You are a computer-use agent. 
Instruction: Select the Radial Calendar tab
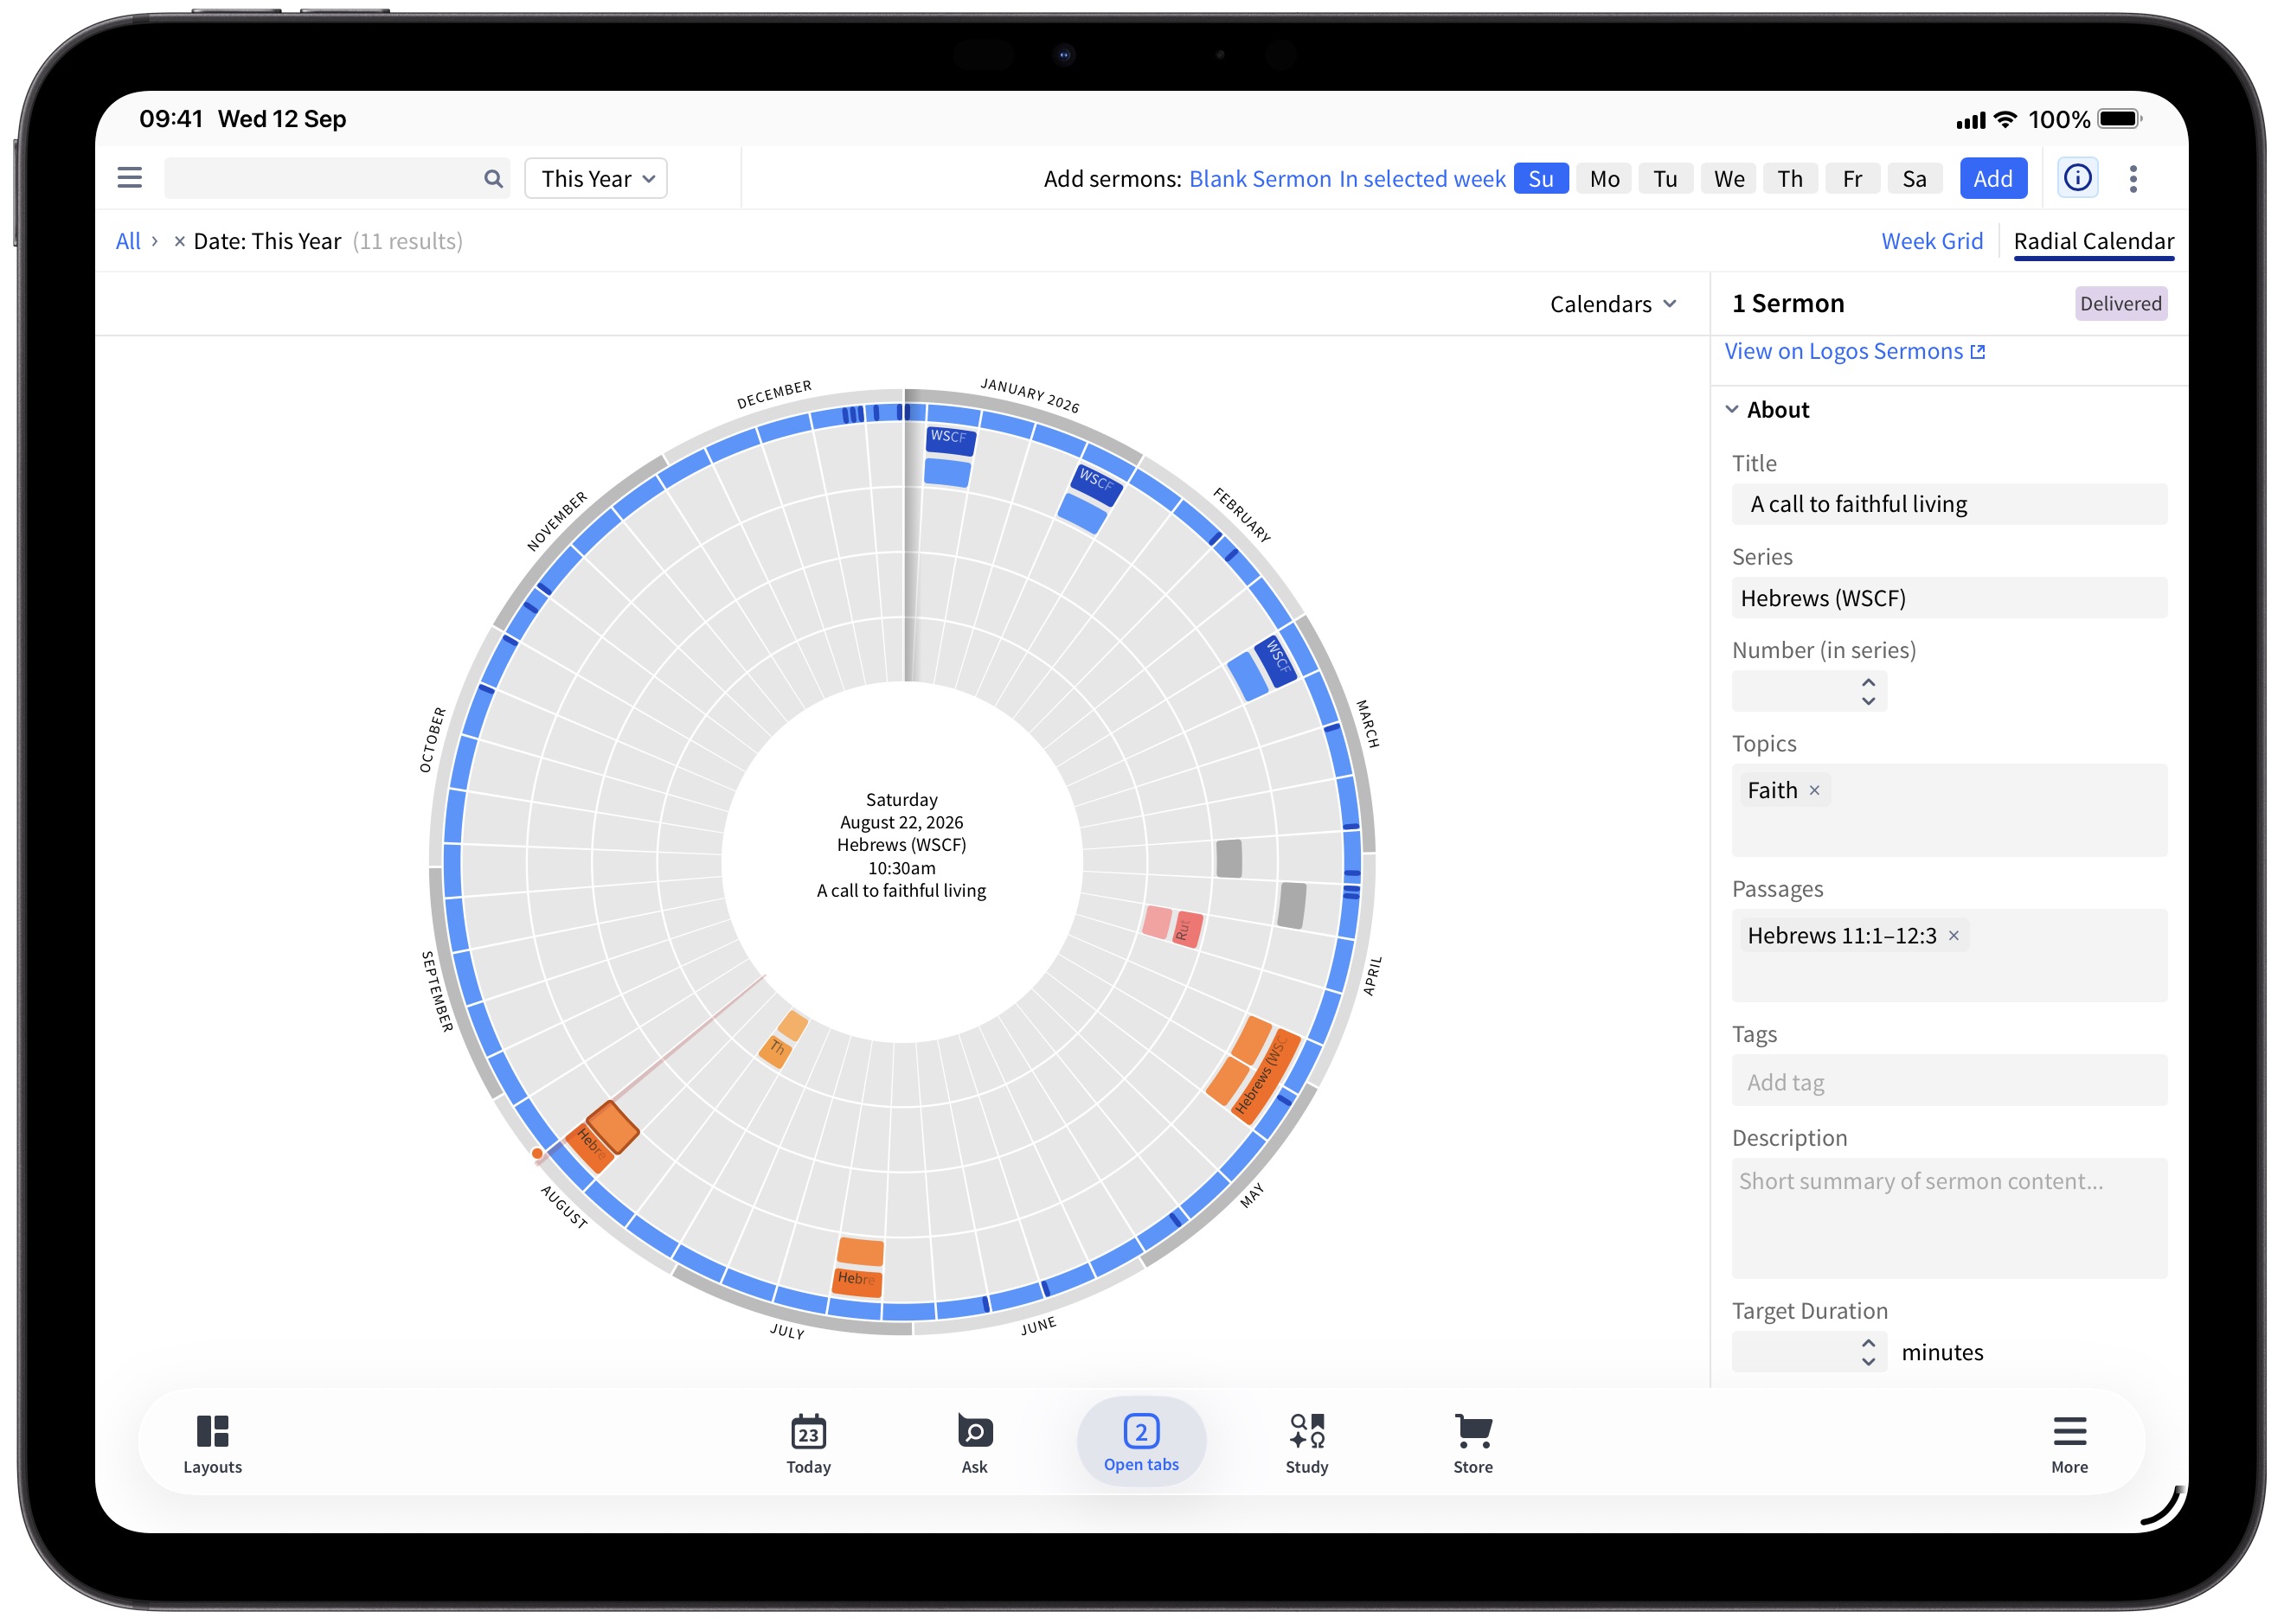(2093, 241)
